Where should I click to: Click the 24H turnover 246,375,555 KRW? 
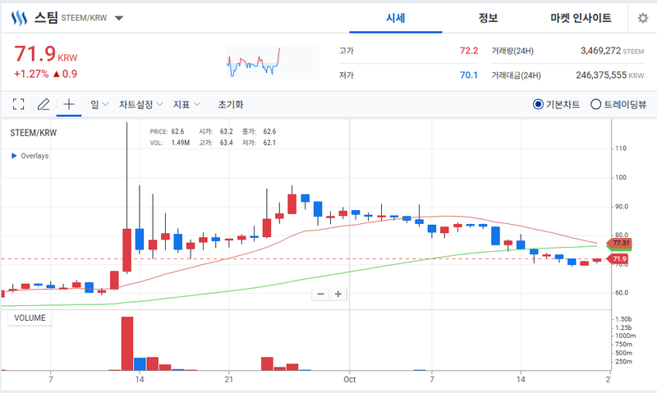[610, 75]
